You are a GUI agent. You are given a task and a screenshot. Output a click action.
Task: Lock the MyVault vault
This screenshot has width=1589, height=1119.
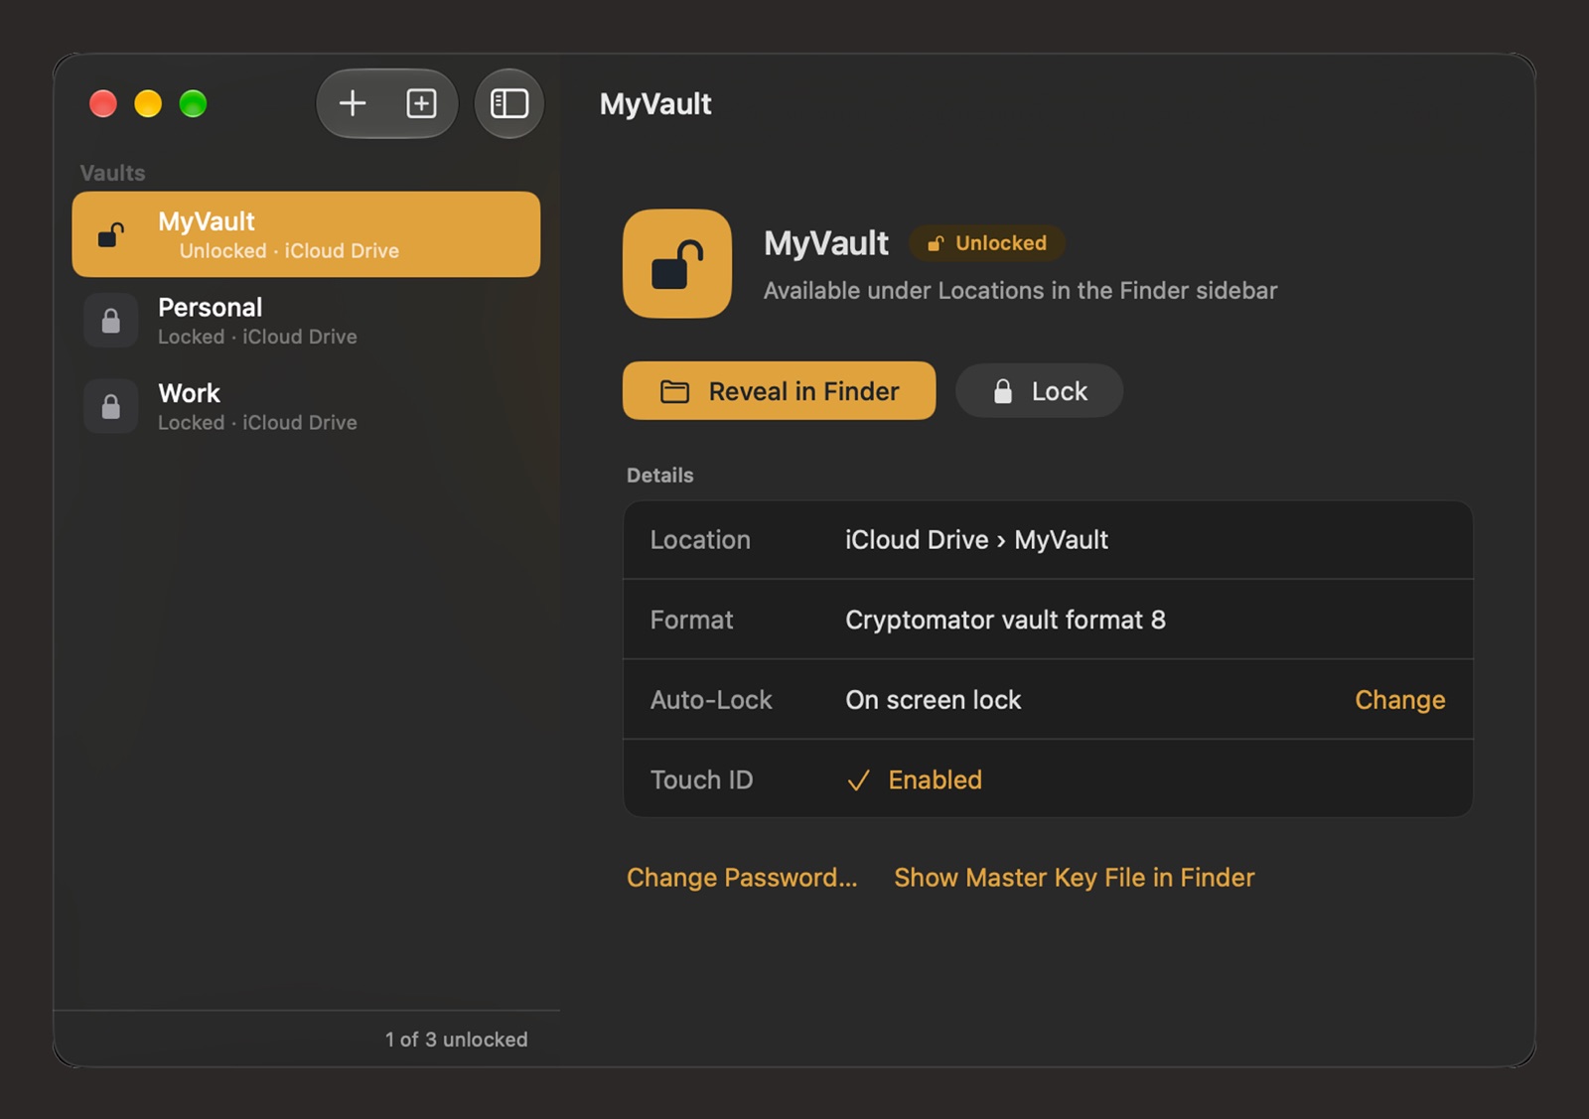(x=1040, y=391)
